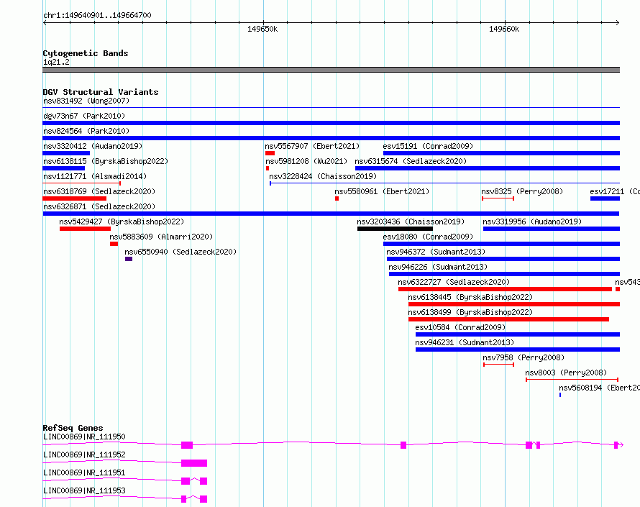Select nsv3228424 (Chaisson2019) label
640x507 pixels.
pos(323,176)
